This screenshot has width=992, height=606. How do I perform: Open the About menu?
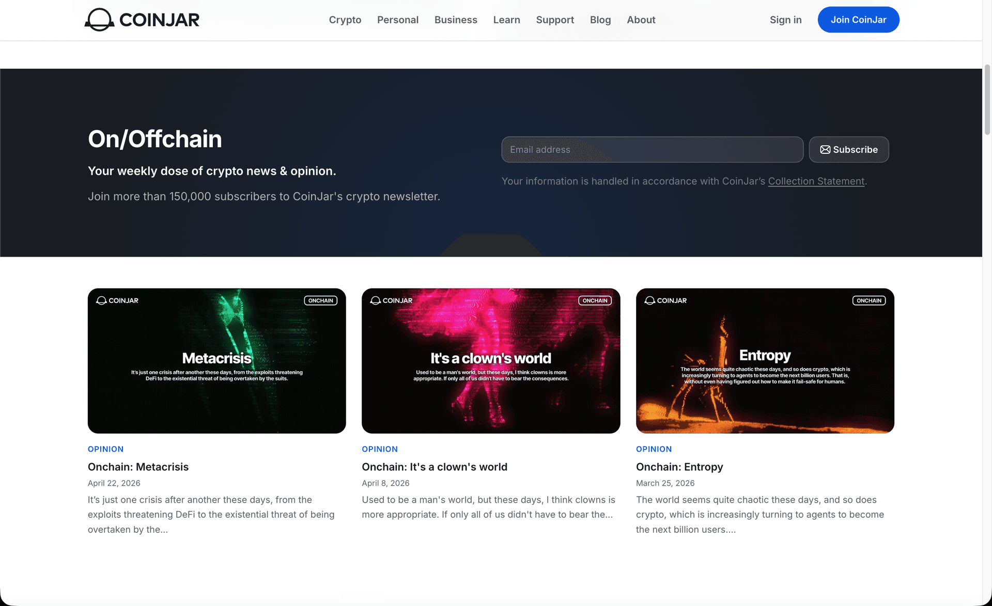tap(641, 20)
